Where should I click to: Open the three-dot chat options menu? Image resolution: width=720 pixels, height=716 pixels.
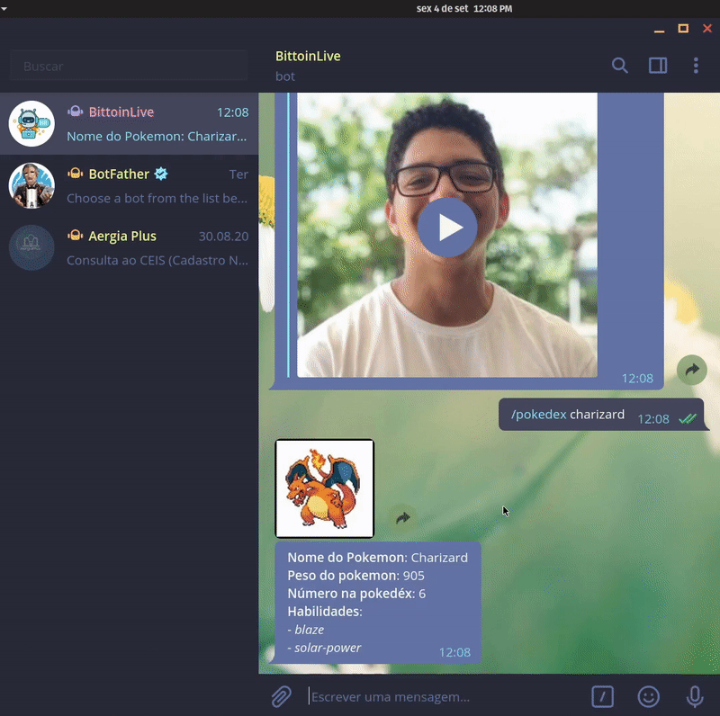click(696, 66)
